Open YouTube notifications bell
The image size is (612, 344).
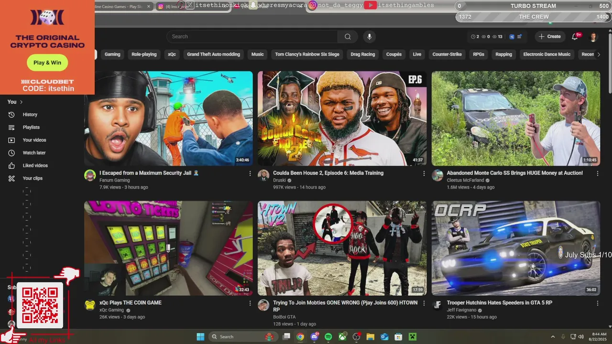click(575, 36)
